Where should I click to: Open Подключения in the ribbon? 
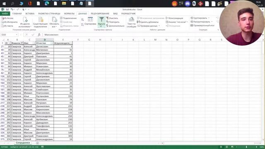point(68,18)
